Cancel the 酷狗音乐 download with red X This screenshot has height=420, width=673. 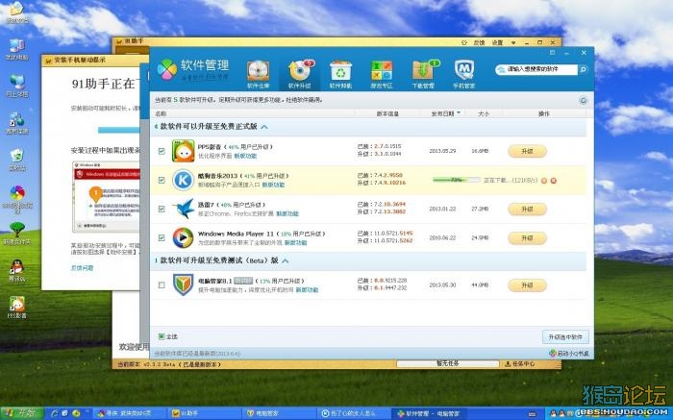[x=553, y=181]
